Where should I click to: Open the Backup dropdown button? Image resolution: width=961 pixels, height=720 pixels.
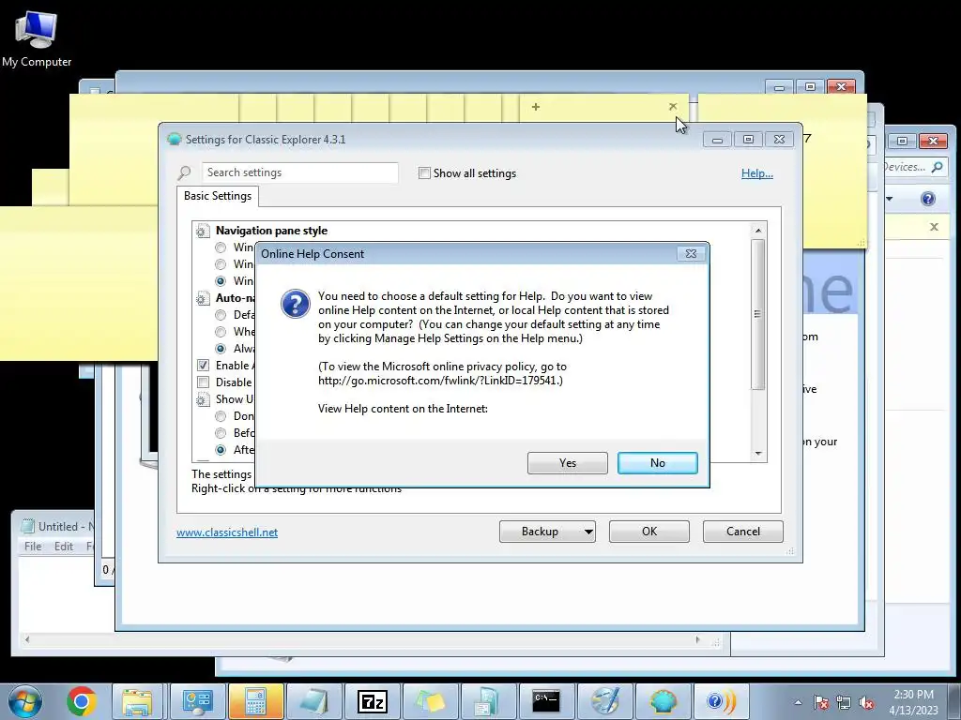click(x=547, y=532)
